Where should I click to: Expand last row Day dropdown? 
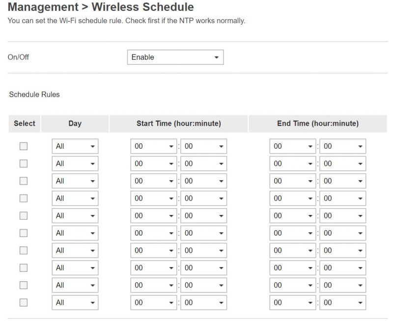tap(75, 302)
